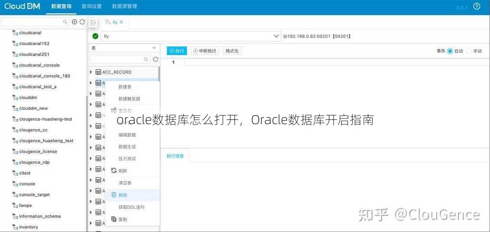This screenshot has width=490, height=232.
Task: Click the magnifier in the schema search box
Action: [x=65, y=22]
